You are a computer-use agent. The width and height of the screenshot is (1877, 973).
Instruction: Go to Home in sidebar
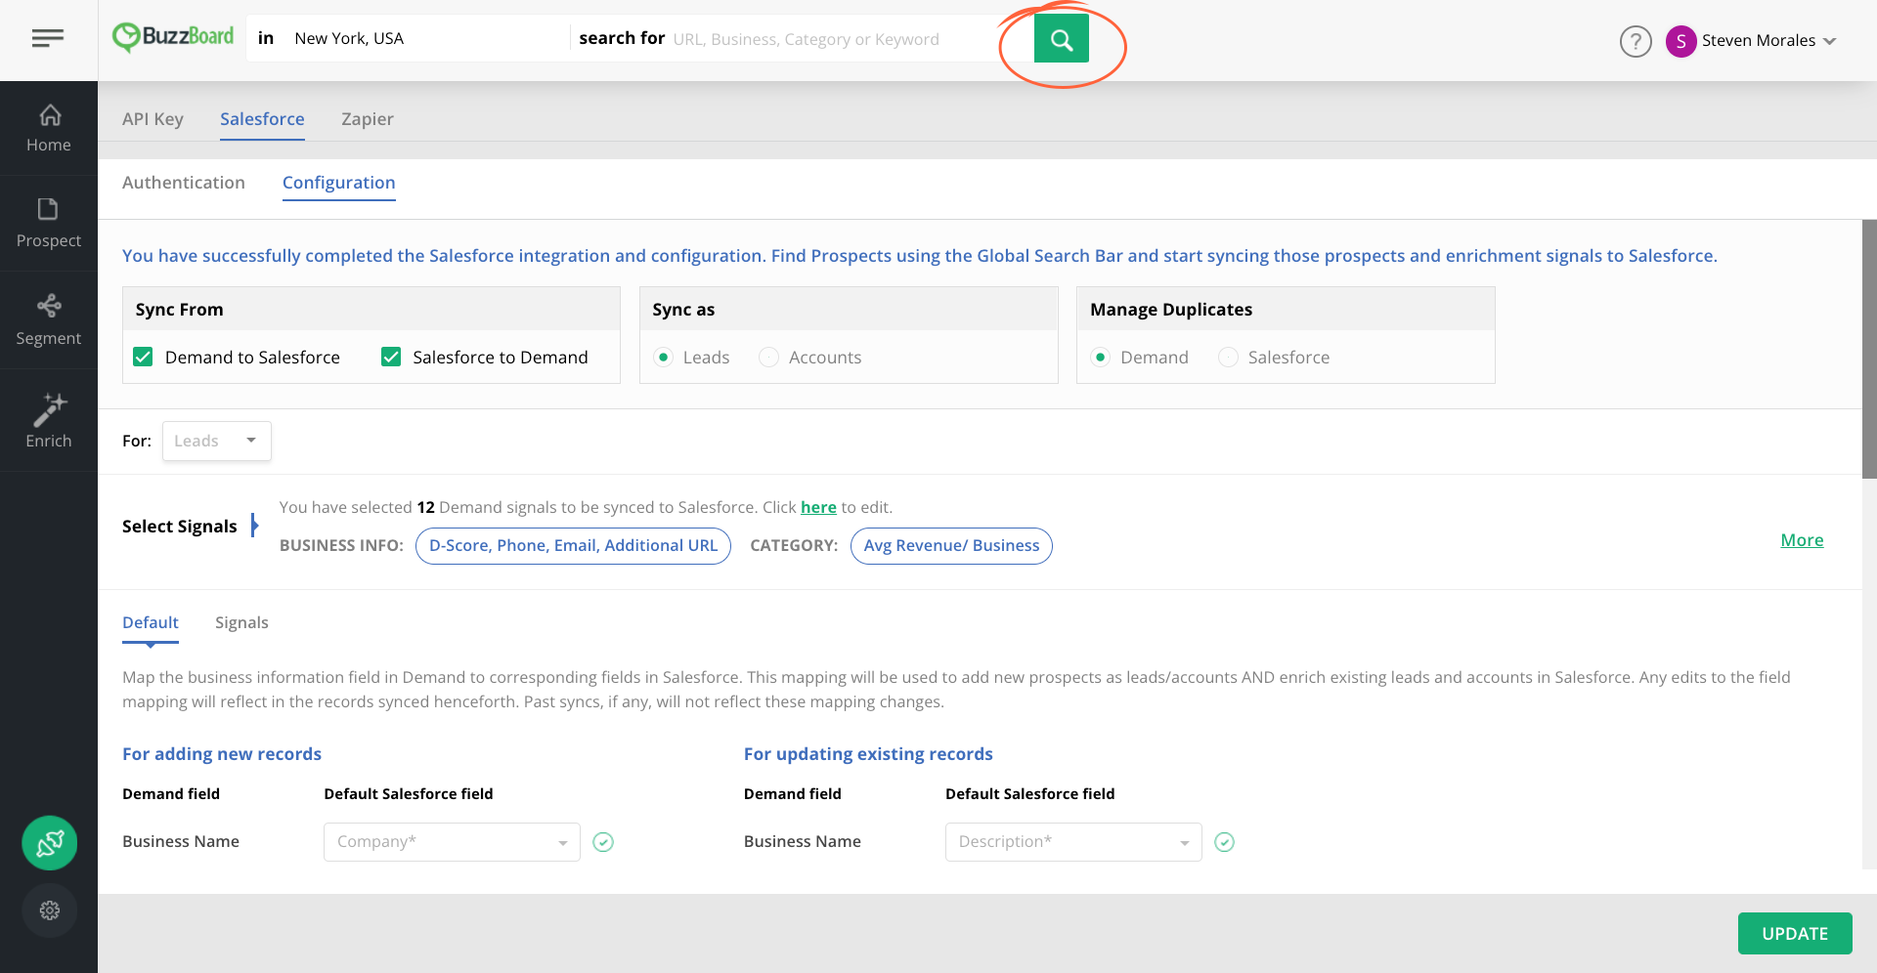[49, 128]
